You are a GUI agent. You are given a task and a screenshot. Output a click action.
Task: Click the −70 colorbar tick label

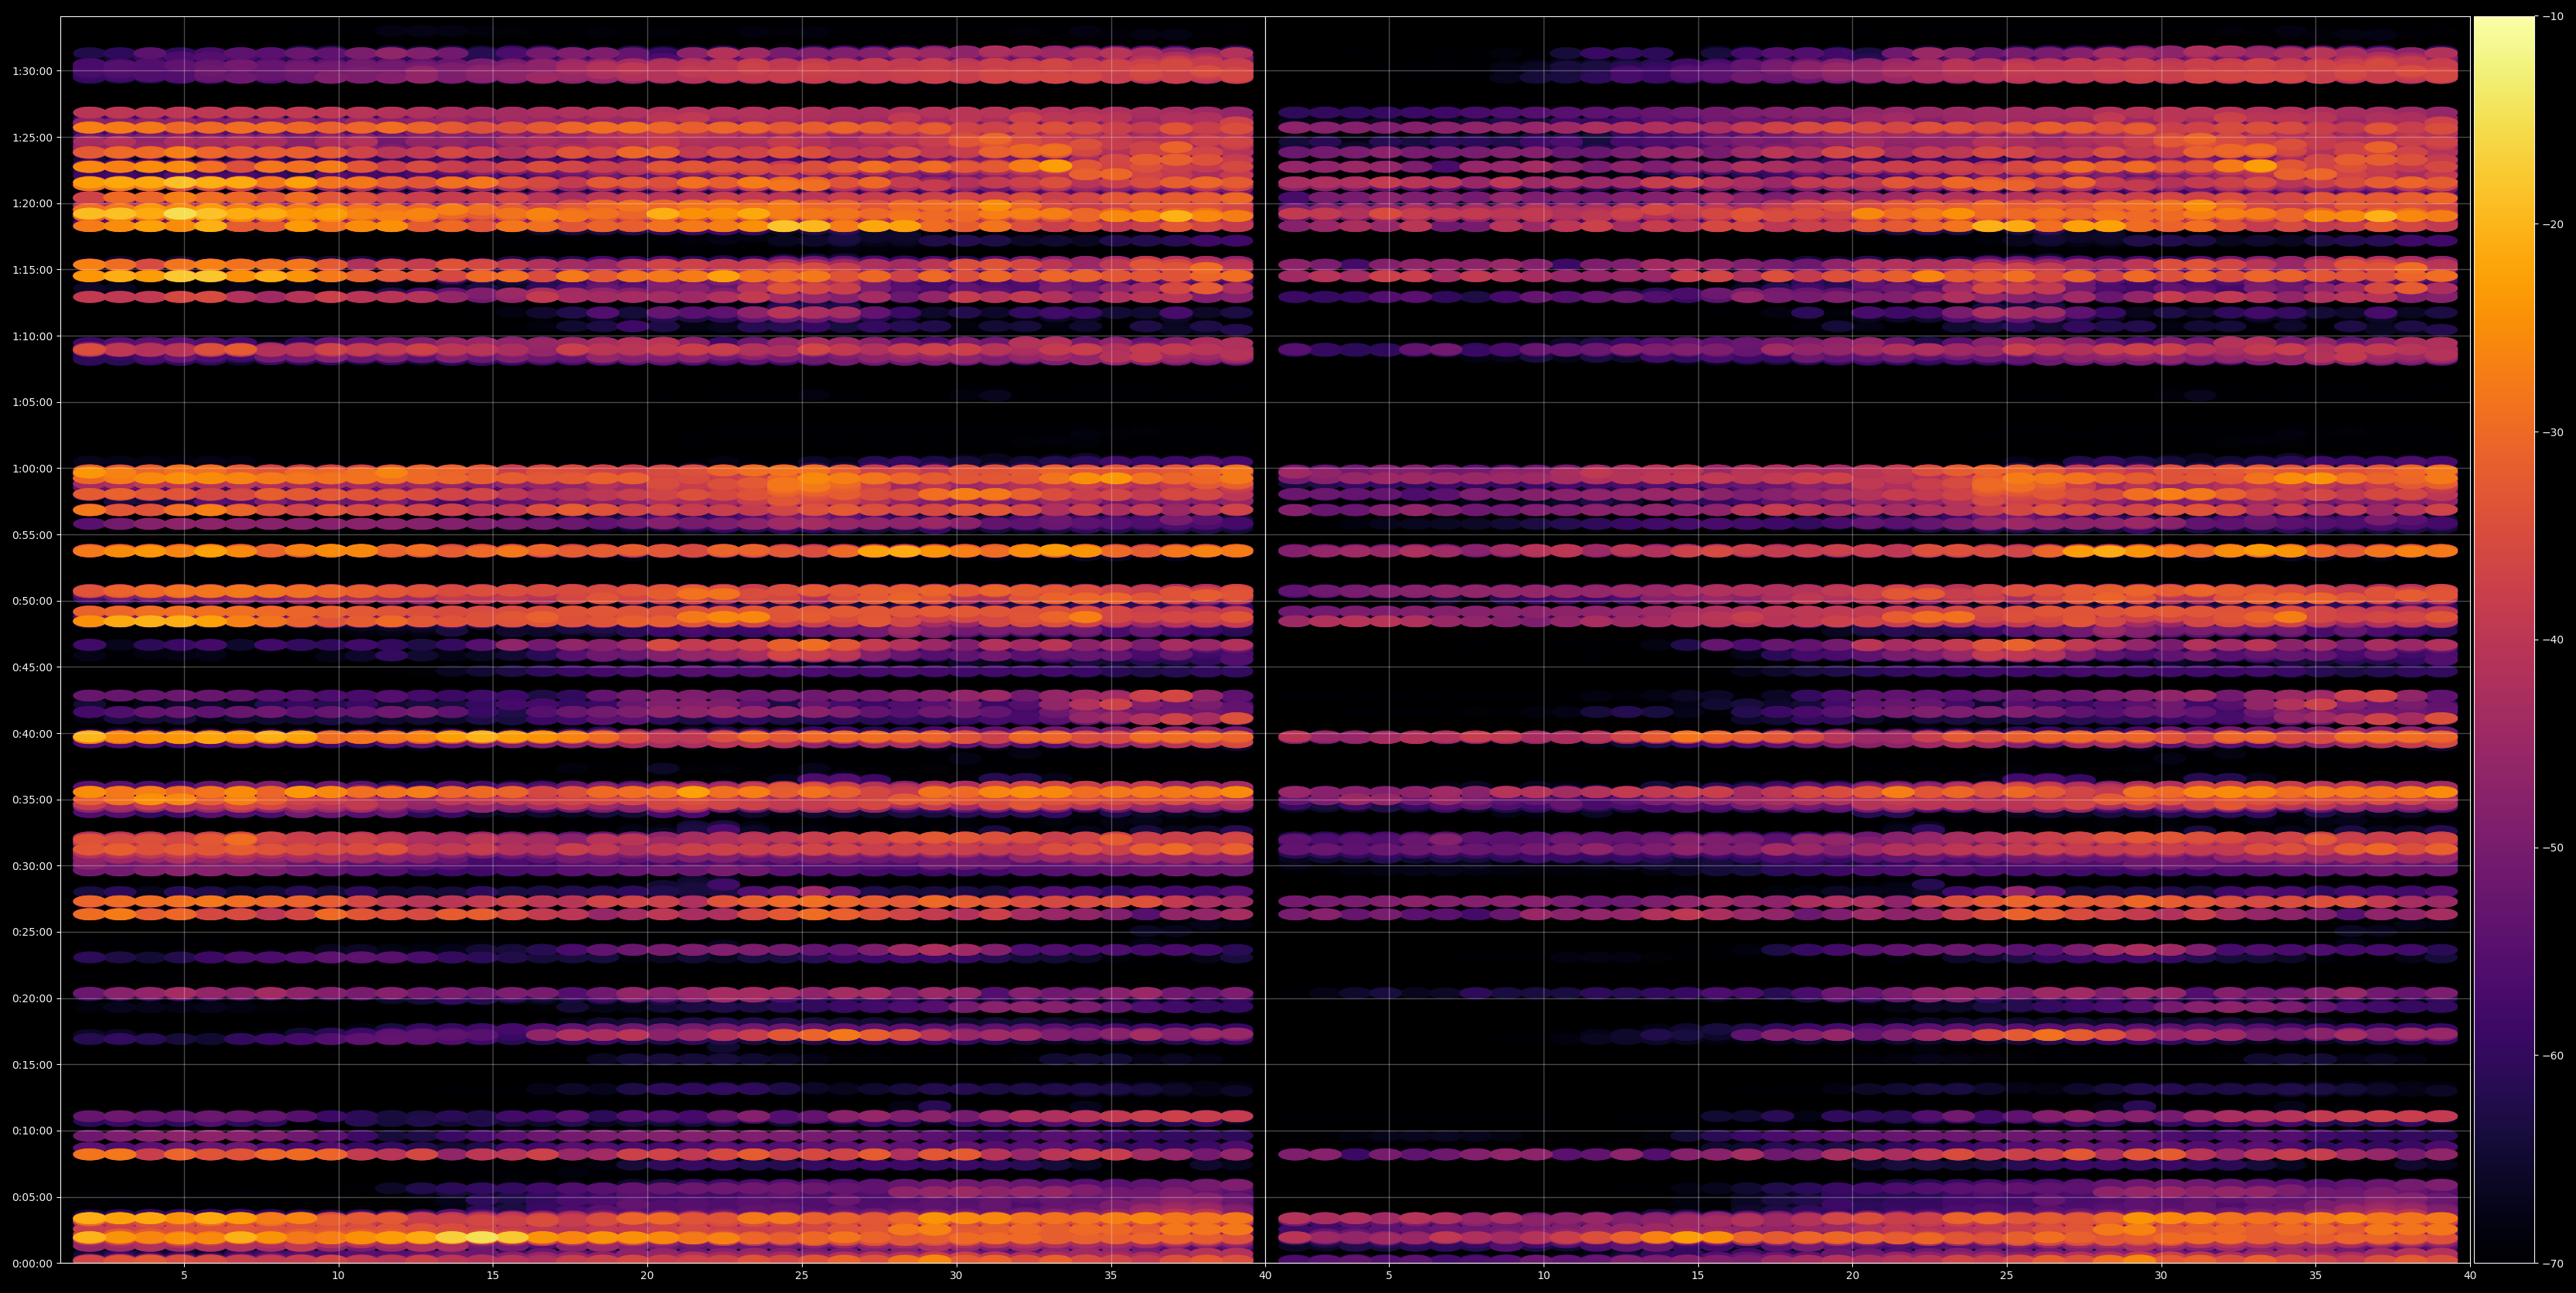(x=2553, y=1264)
